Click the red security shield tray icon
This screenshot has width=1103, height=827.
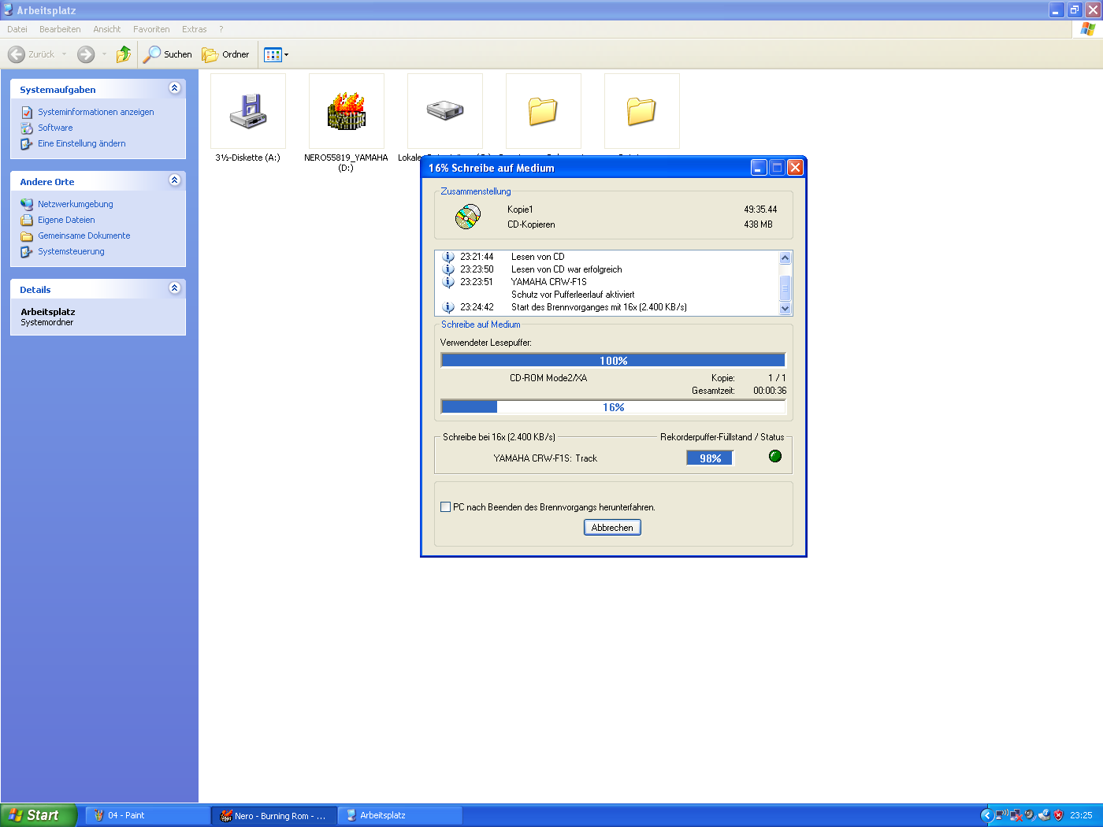pyautogui.click(x=1058, y=815)
